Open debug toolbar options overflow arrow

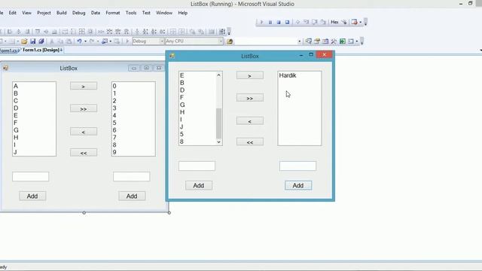365,22
